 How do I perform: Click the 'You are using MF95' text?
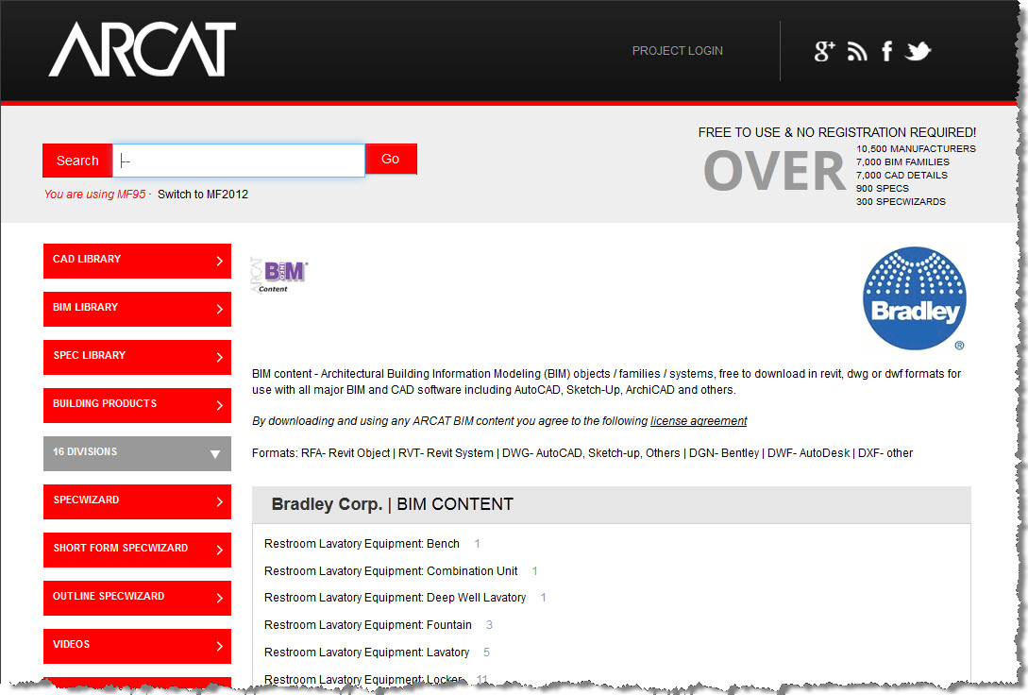click(x=95, y=195)
